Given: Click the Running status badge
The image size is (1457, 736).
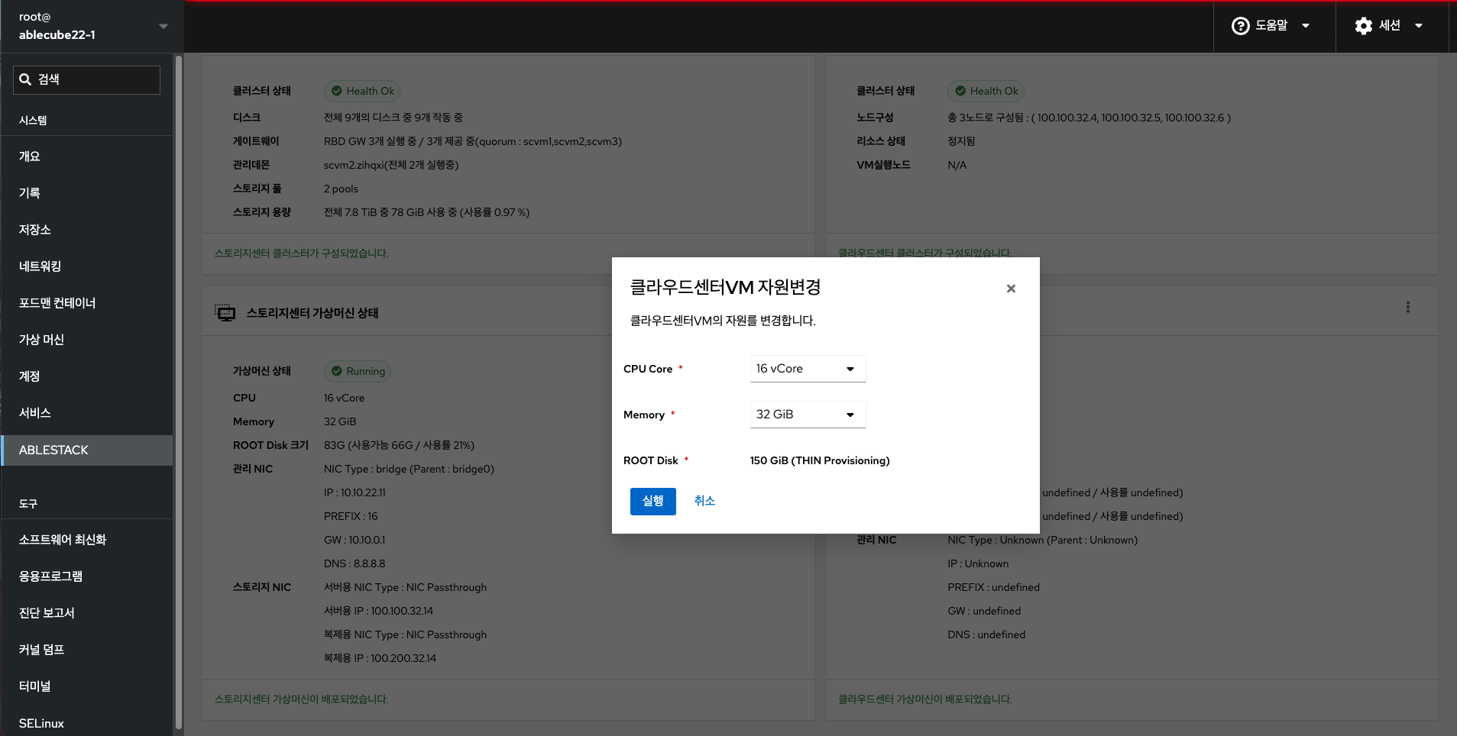Looking at the screenshot, I should [358, 371].
